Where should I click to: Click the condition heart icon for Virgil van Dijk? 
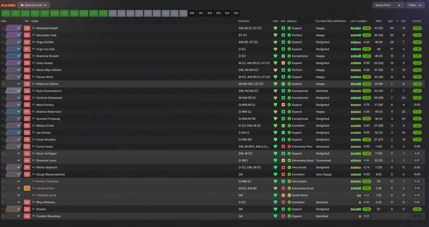[275, 49]
